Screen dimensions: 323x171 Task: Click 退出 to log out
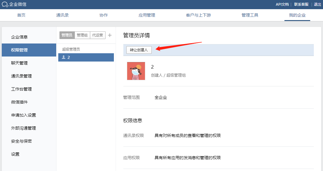click(318, 4)
